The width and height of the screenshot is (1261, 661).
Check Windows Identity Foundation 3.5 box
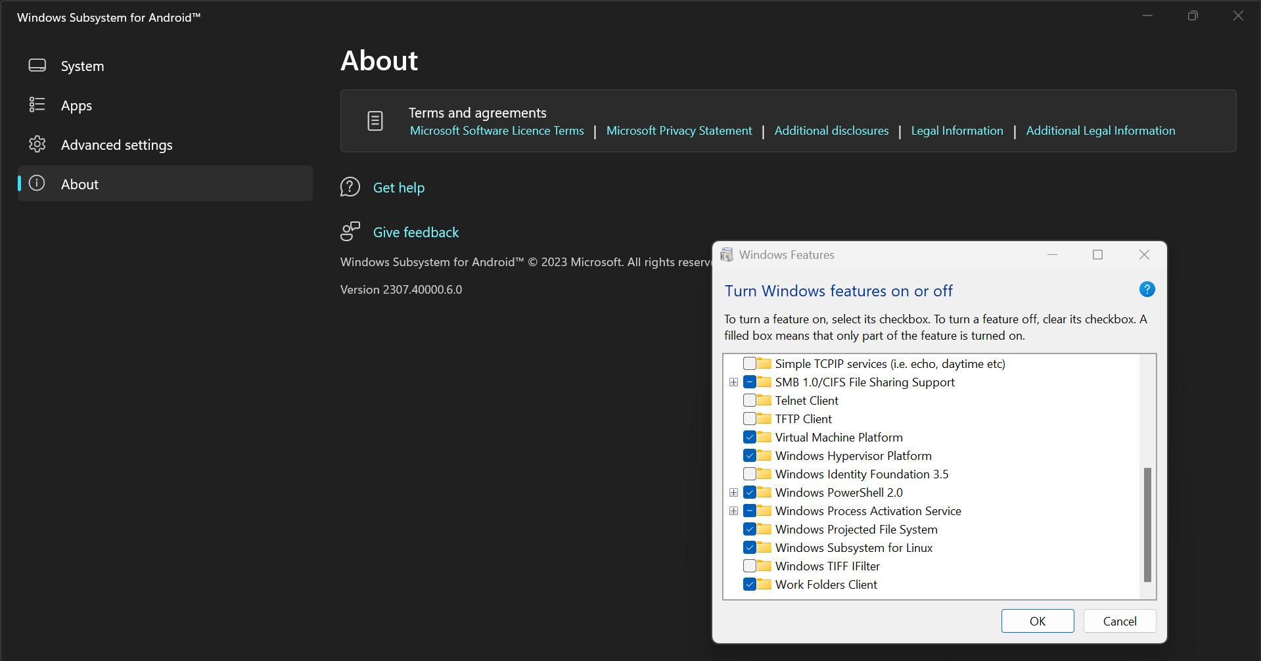pyautogui.click(x=750, y=474)
